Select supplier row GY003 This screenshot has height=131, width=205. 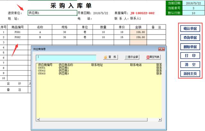(99, 73)
